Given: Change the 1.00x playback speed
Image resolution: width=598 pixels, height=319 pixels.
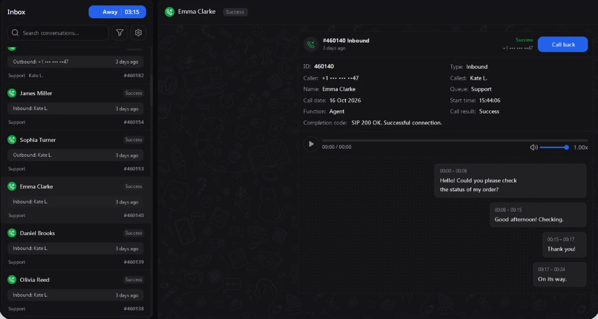Looking at the screenshot, I should (x=581, y=147).
